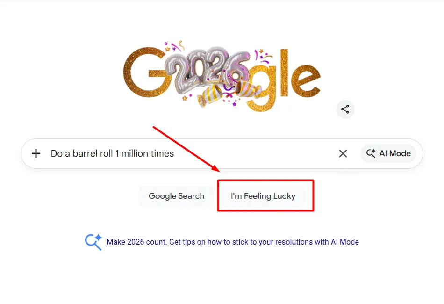
Task: Clear the search query with X icon
Action: point(343,153)
